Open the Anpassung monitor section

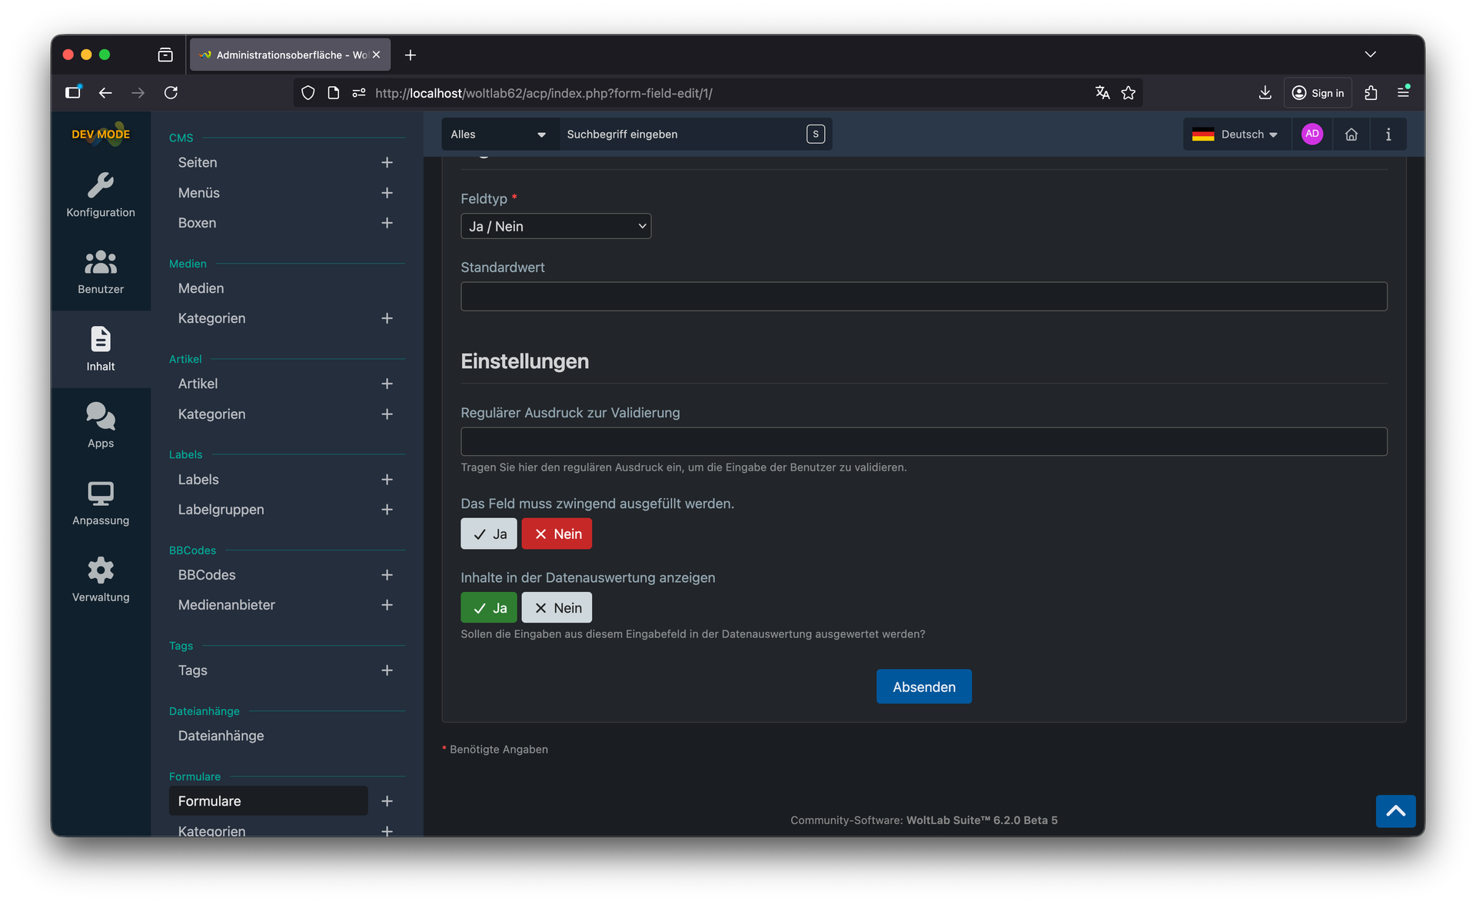tap(101, 503)
